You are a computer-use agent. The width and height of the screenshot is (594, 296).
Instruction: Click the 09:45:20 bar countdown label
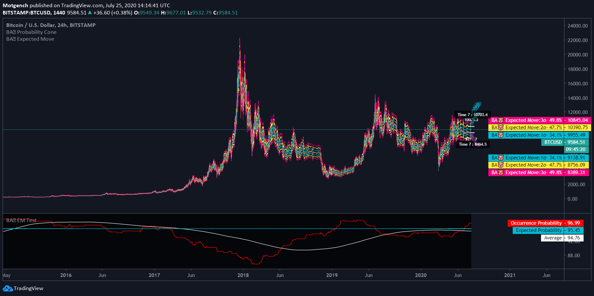tap(577, 149)
